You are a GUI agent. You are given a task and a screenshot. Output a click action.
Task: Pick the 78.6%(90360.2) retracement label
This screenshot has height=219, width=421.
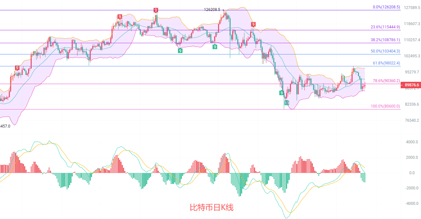click(386, 81)
